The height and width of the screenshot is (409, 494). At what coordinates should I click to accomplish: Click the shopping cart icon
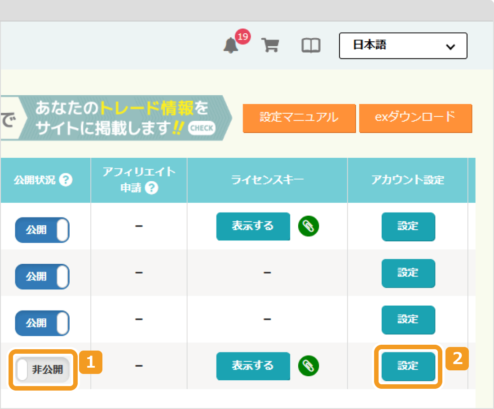click(x=270, y=45)
